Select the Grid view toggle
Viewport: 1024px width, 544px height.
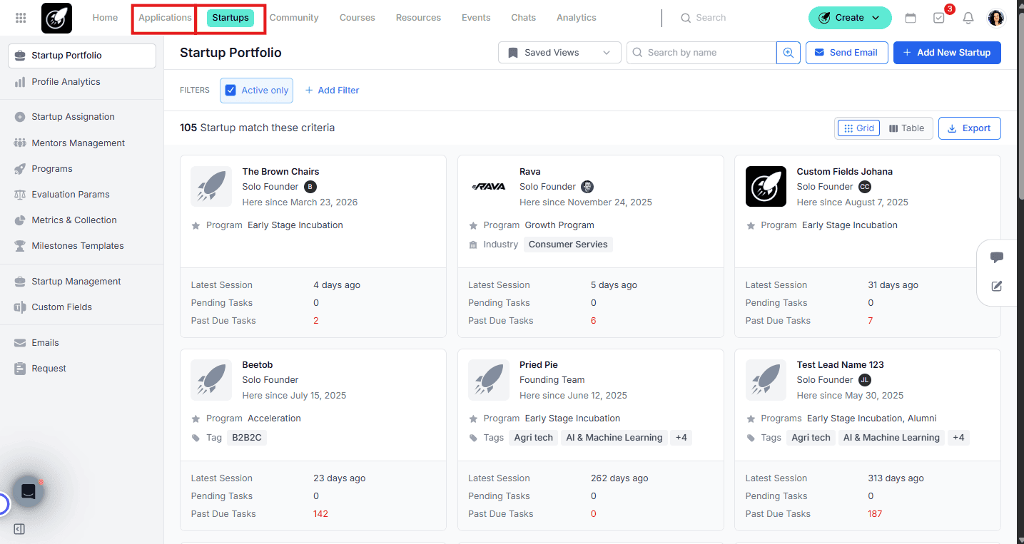tap(858, 128)
